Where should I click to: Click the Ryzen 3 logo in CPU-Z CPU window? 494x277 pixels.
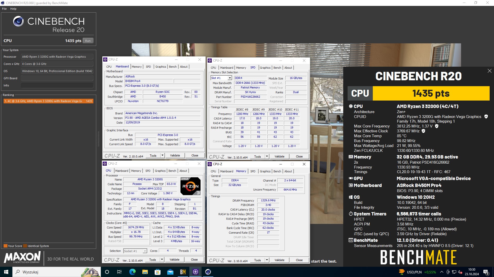pos(190,186)
